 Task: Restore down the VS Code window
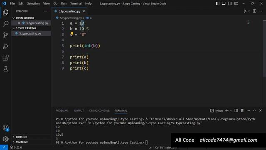252,3
